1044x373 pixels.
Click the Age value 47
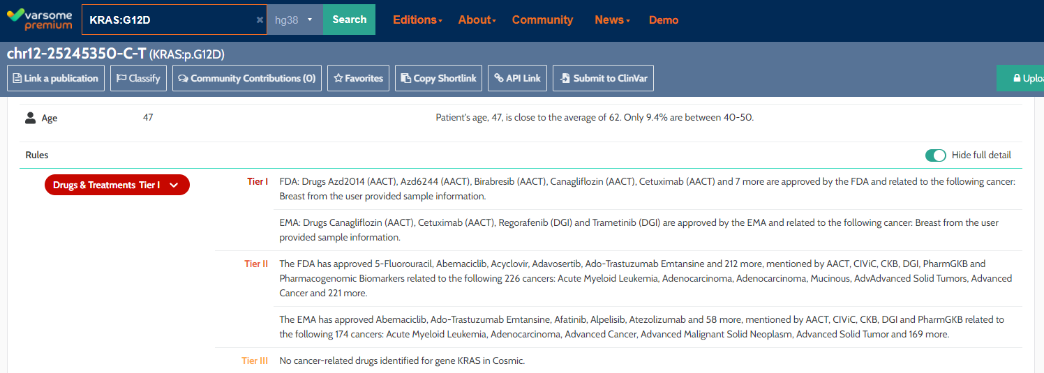coord(148,117)
